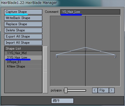
Task: Select 1:YG_Hair_Mid in shape list
Action: coord(23,53)
